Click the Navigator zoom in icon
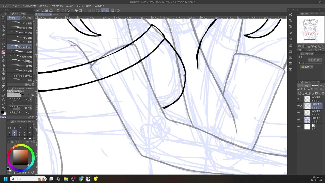325x183 pixels. [312, 47]
